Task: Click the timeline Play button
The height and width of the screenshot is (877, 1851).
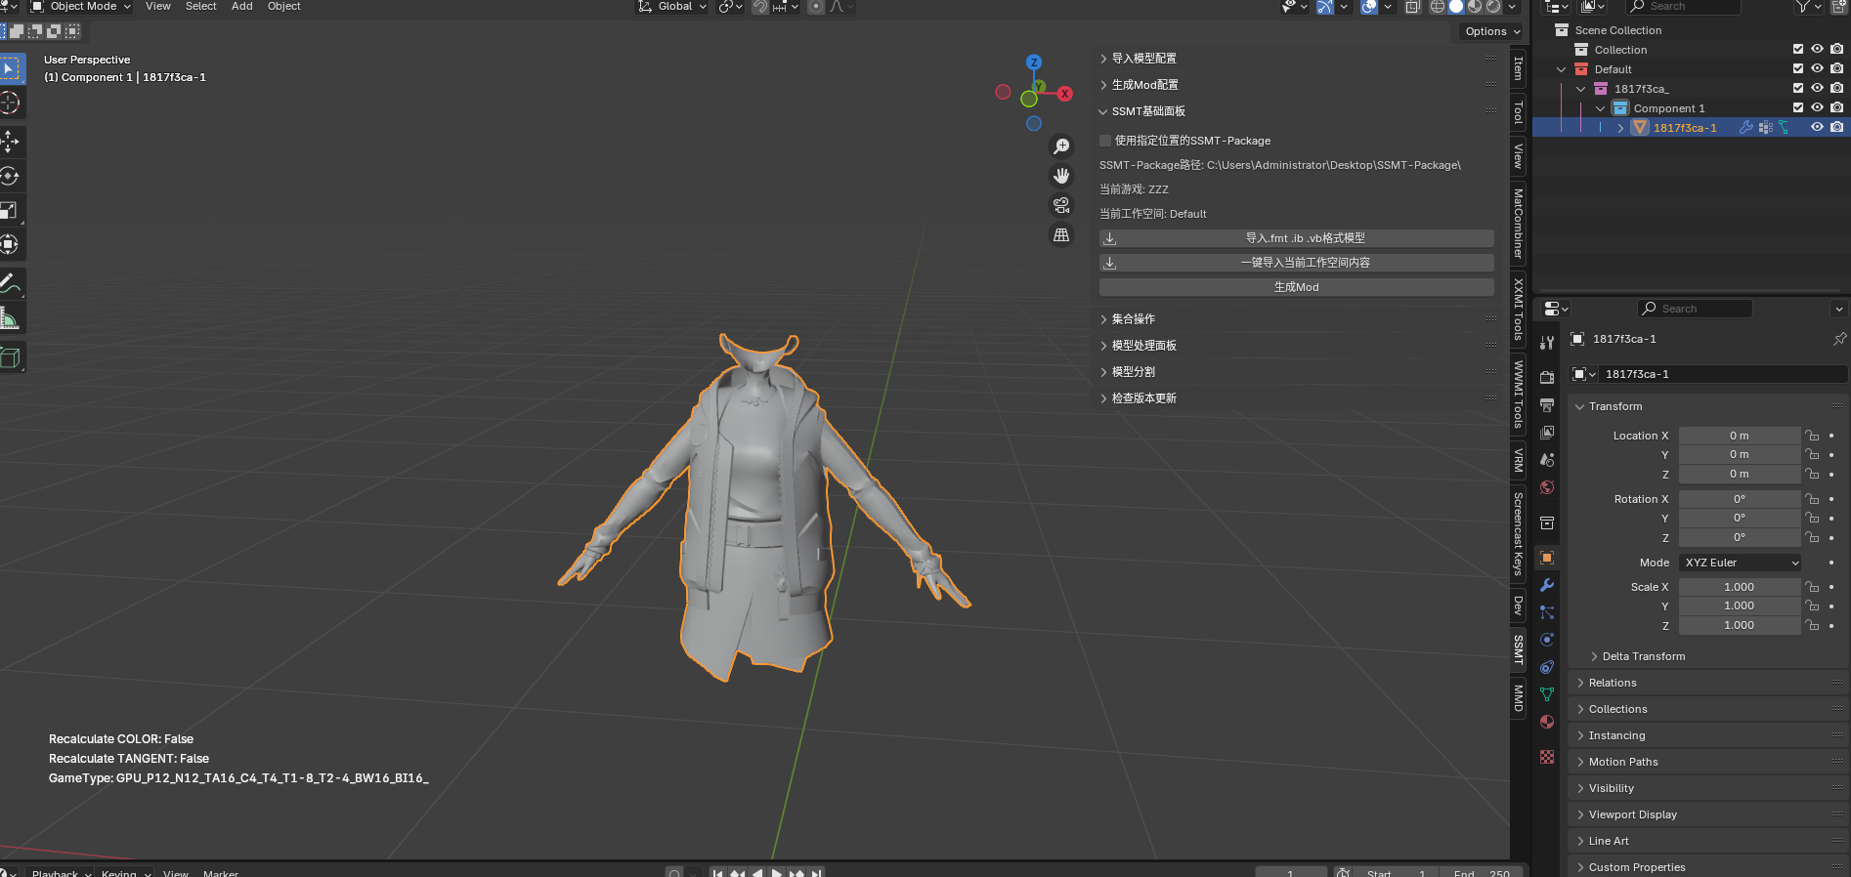Action: 777,872
